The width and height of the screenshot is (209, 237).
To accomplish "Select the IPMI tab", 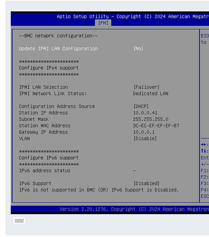I will 103,23.
